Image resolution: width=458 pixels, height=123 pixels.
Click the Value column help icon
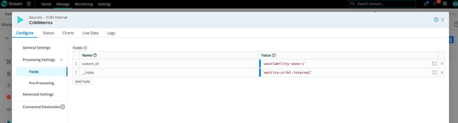[x=274, y=55]
